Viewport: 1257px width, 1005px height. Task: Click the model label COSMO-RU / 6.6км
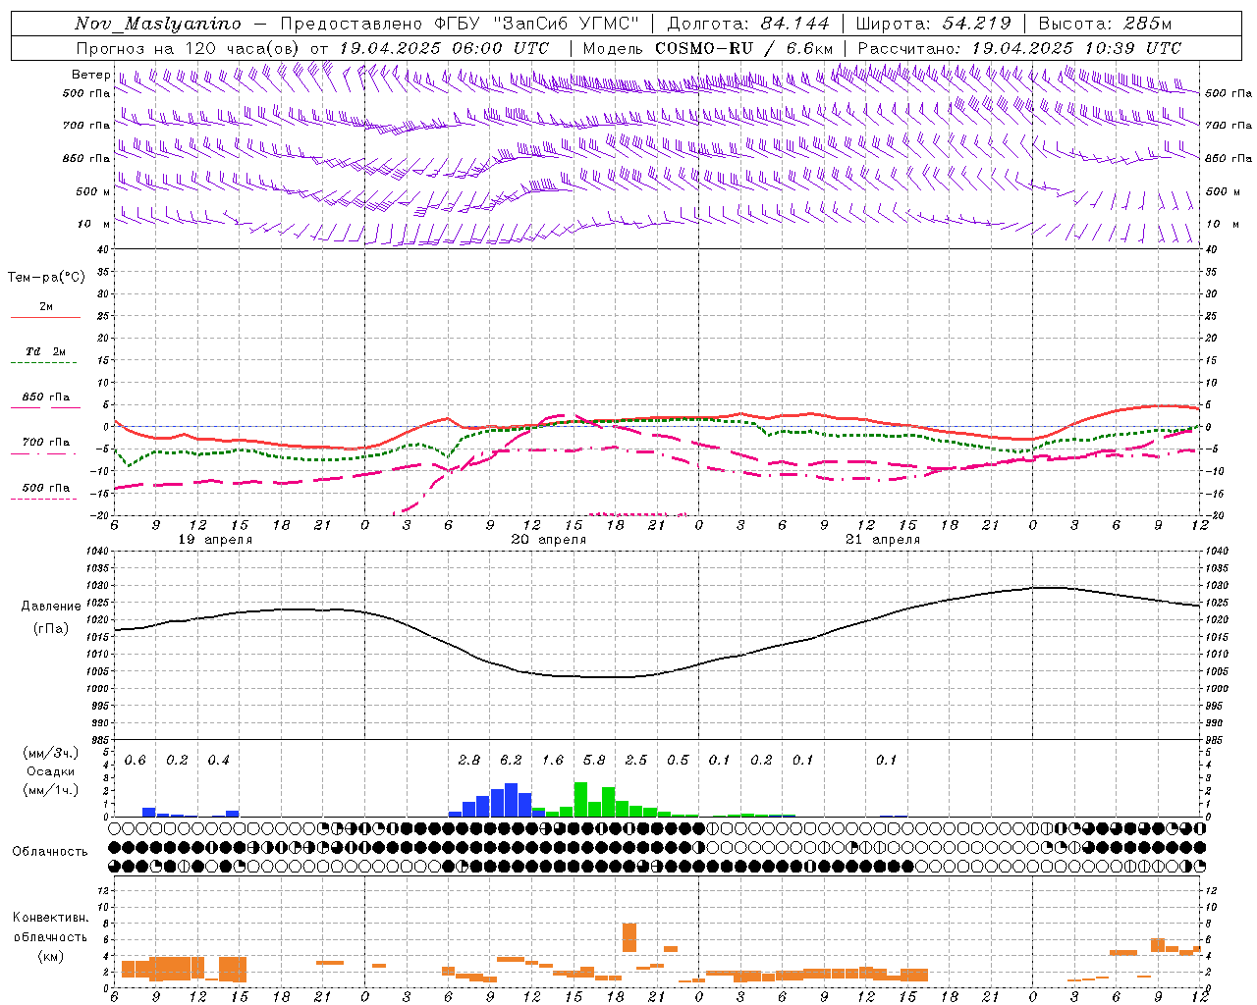pos(744,48)
